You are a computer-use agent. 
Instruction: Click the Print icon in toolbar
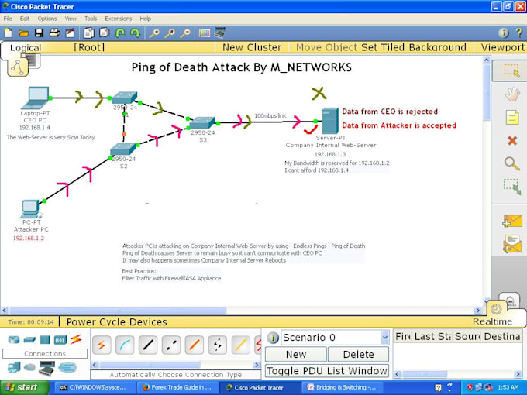(54, 33)
